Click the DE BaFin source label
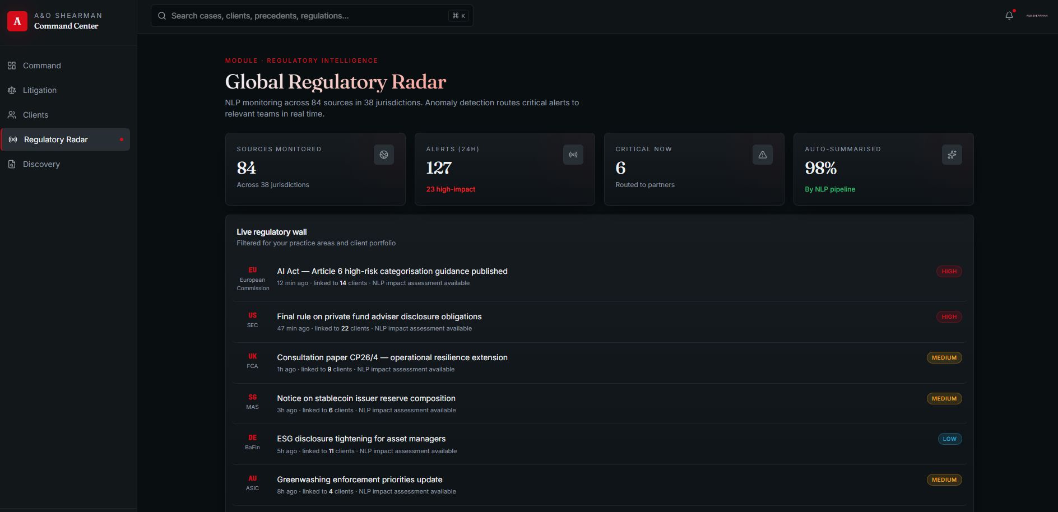Screen dimensions: 1058x512 pyautogui.click(x=253, y=442)
